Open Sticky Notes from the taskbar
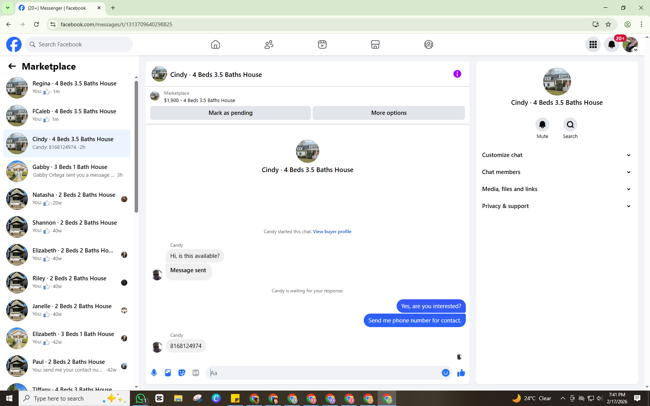Image resolution: width=650 pixels, height=406 pixels. 235,398
